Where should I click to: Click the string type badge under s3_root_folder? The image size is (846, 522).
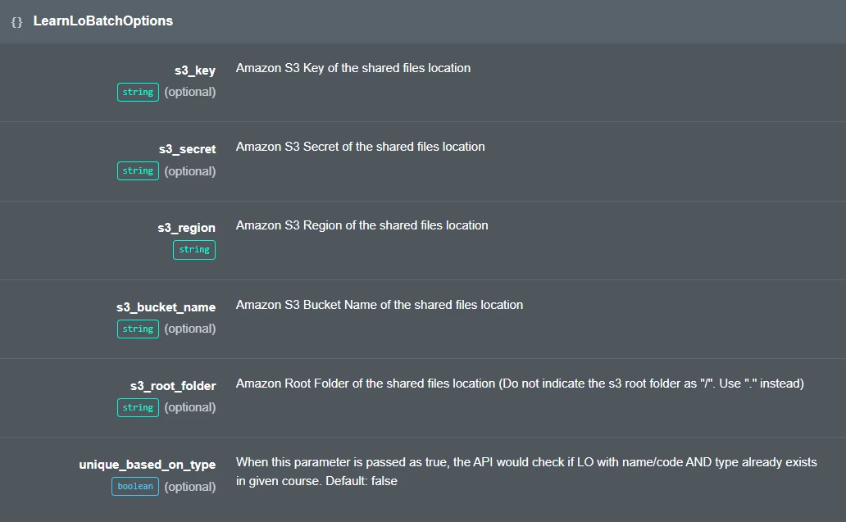(138, 407)
